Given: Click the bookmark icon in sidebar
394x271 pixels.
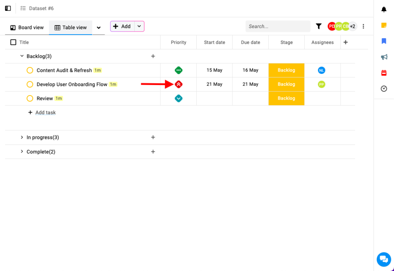Looking at the screenshot, I should tap(384, 41).
